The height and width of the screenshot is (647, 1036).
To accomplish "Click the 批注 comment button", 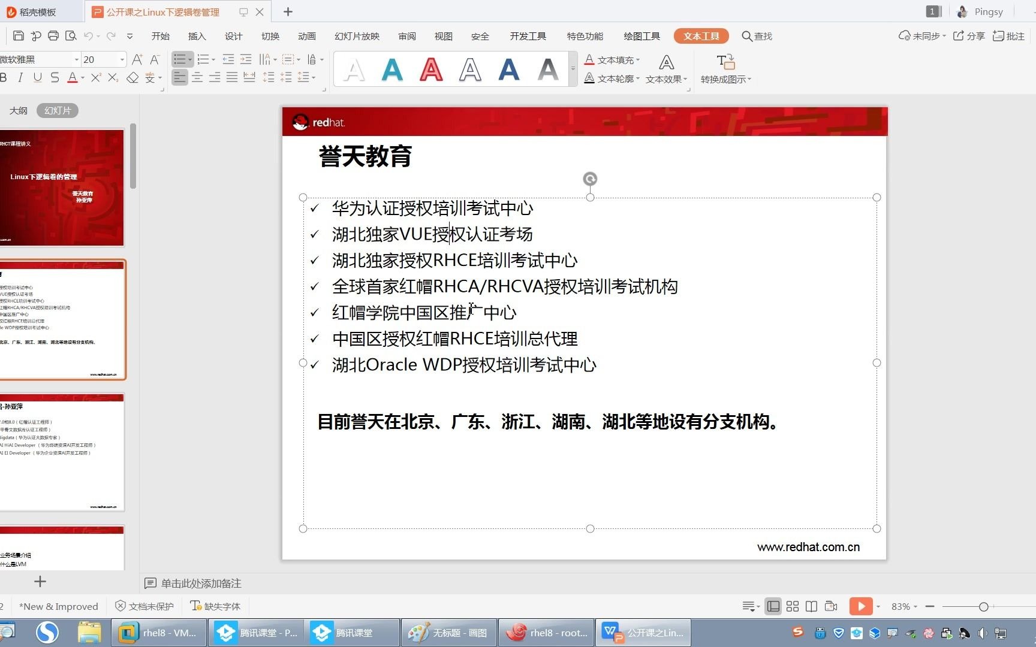I will click(x=1008, y=36).
